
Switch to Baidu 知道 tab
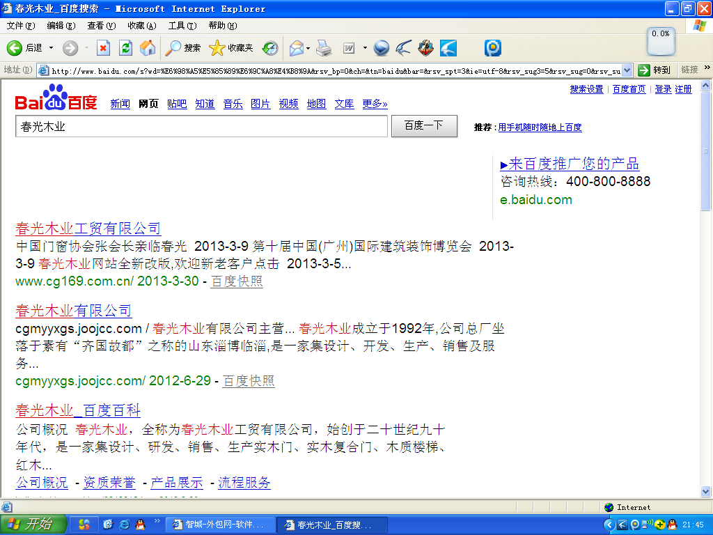(205, 104)
